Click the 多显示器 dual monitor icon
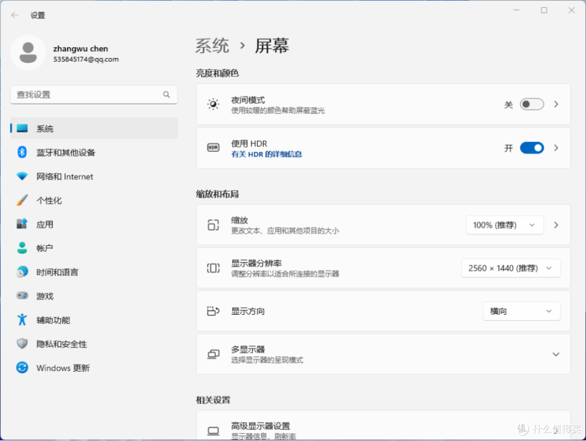Screen dimensions: 586x441 coord(213,354)
